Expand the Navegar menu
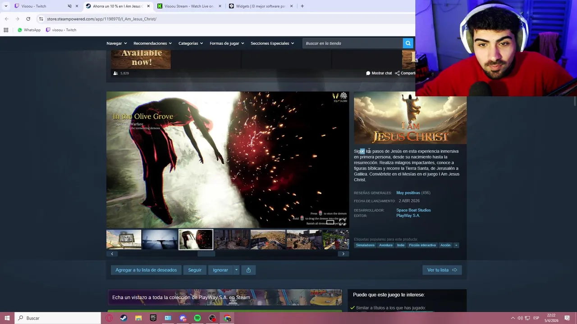577x324 pixels. tap(116, 43)
